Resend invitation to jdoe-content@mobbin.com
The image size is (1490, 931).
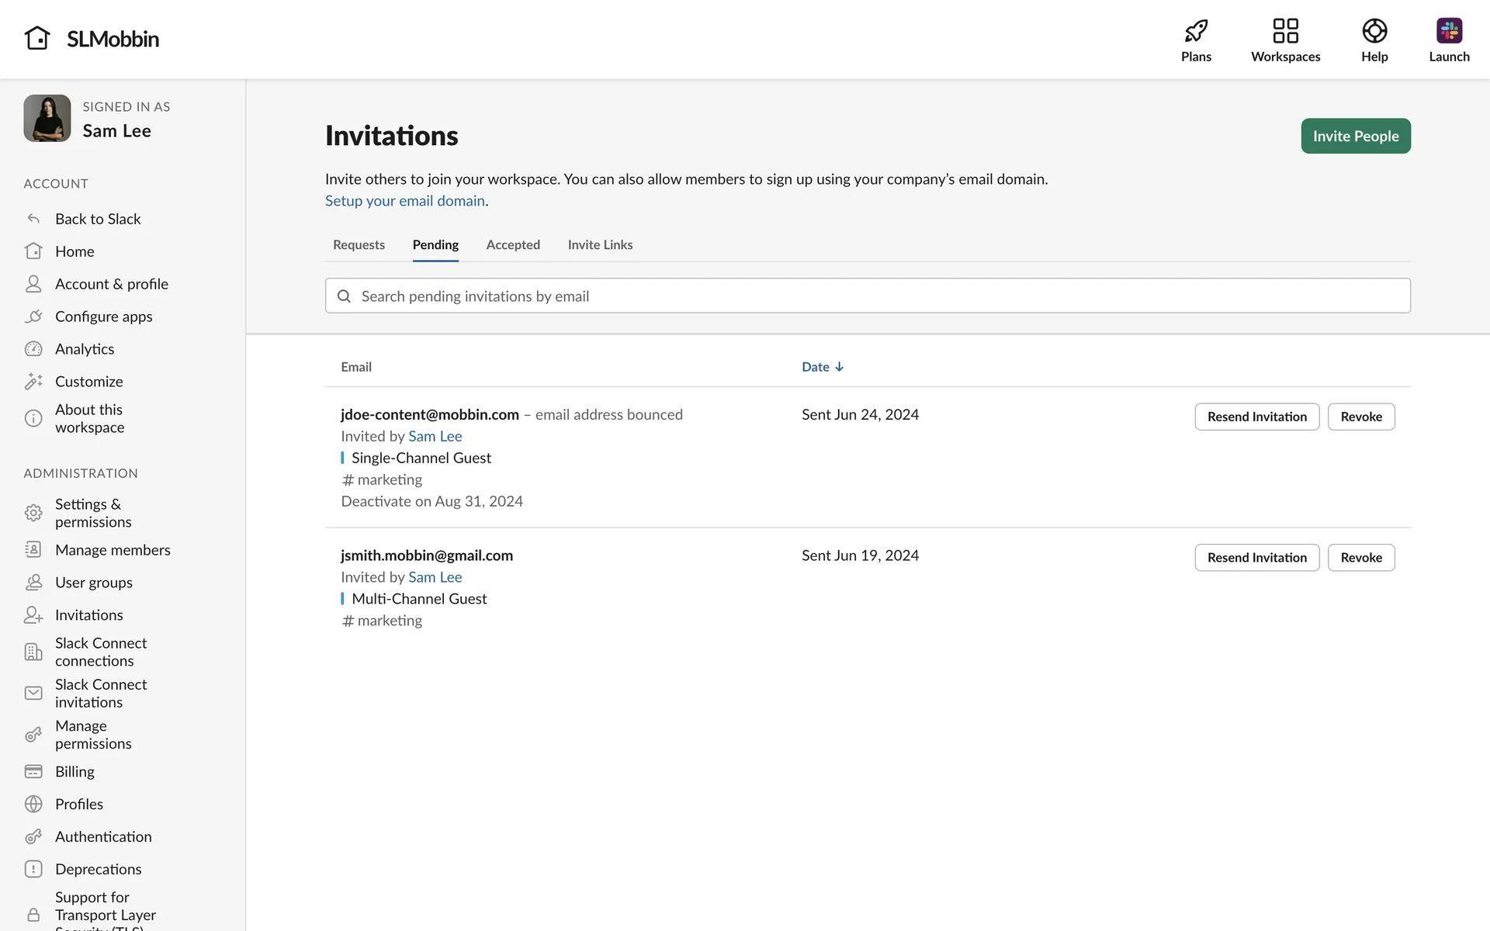pyautogui.click(x=1256, y=417)
